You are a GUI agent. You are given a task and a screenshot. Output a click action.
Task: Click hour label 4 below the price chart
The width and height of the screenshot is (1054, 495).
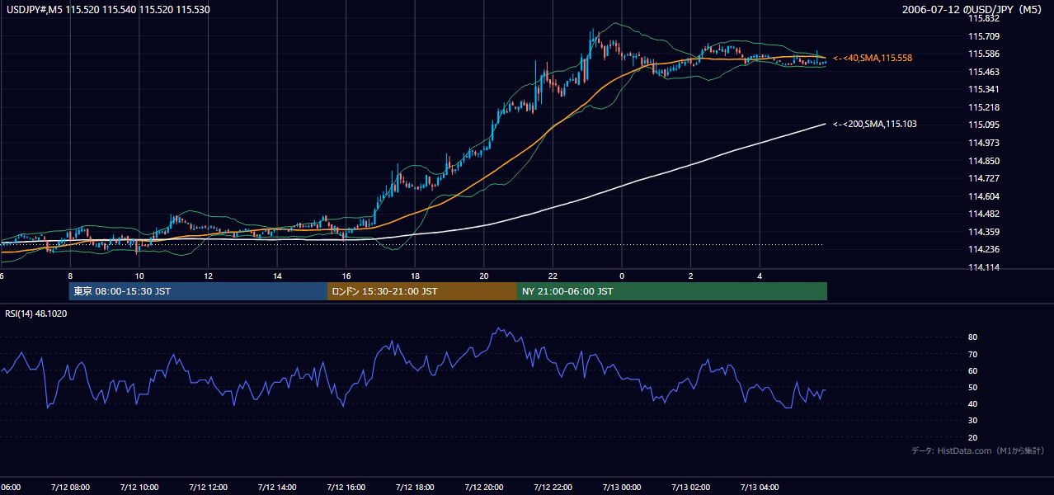tap(760, 276)
